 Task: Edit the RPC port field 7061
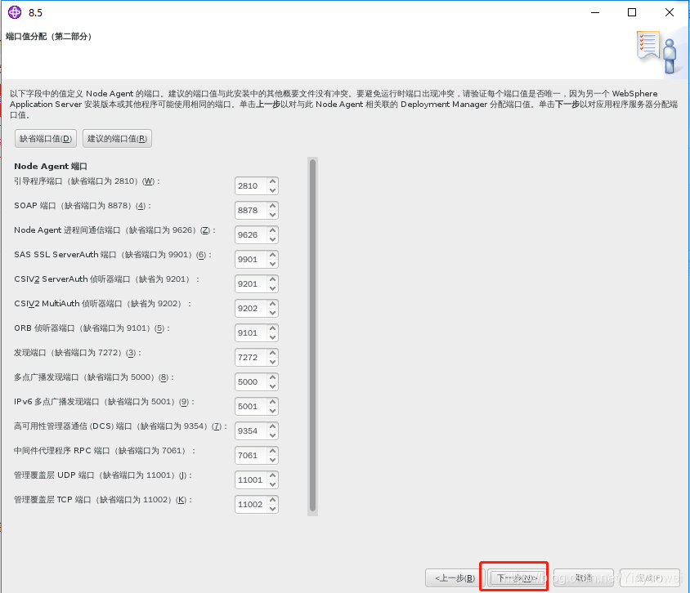251,456
